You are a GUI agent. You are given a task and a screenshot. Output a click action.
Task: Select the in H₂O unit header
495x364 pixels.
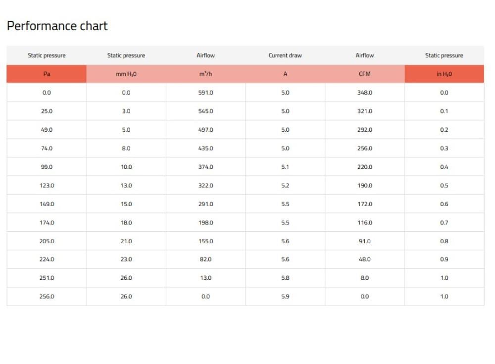(x=444, y=74)
